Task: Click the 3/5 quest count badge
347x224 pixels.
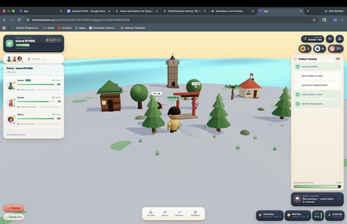Action: 338,59
